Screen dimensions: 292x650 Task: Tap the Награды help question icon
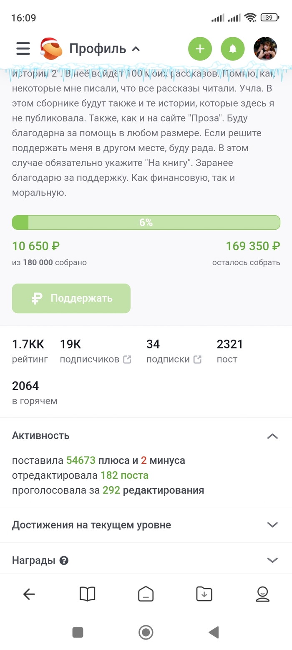[64, 561]
